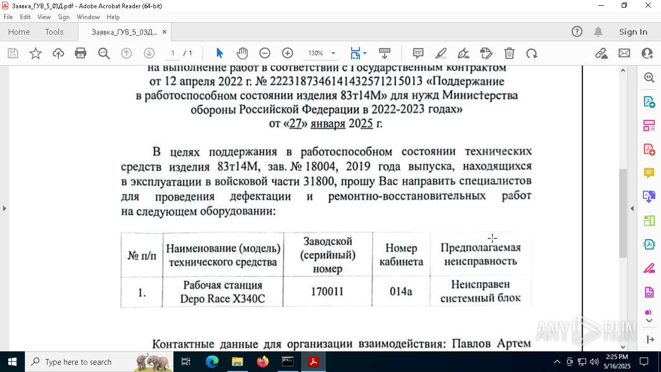This screenshot has height=372, width=661.
Task: Open Help with the question mark icon
Action: (577, 32)
